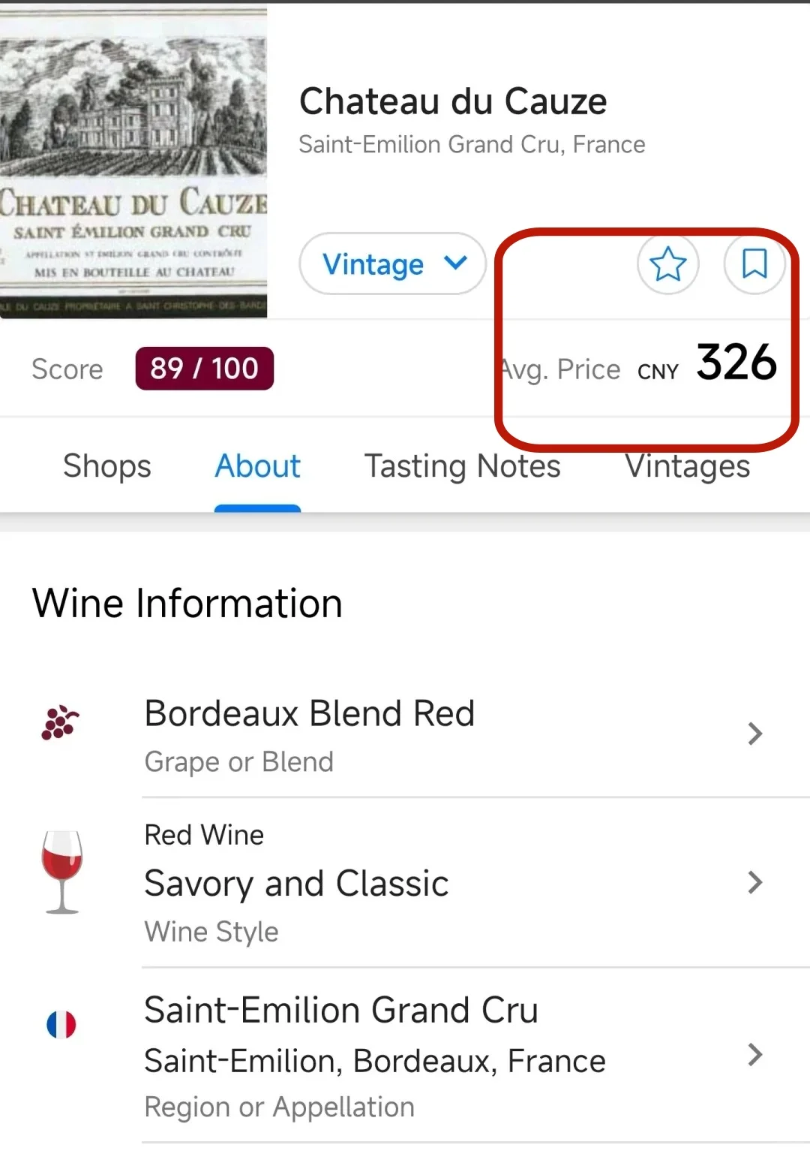The height and width of the screenshot is (1157, 810).
Task: Expand Saint-Emilion Grand Cru region chevron
Action: 755,1055
